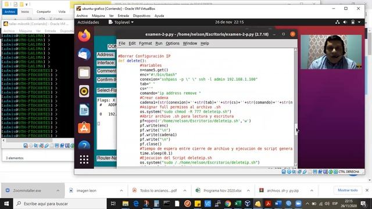Click Ubuntu clock 26 de nov 22:15
Image resolution: width=372 pixels, height=209 pixels.
click(229, 22)
